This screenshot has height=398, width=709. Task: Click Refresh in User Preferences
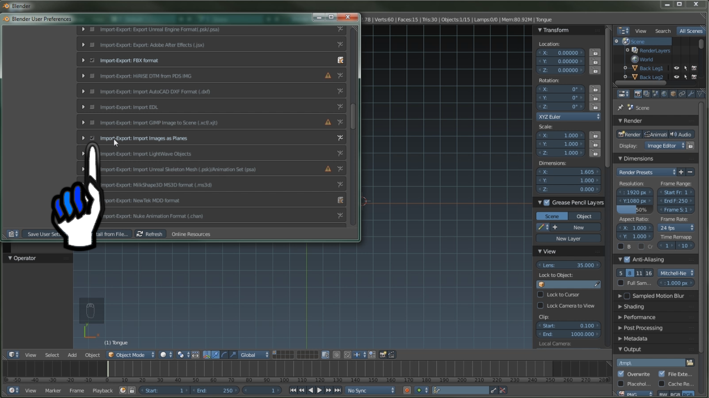click(149, 234)
